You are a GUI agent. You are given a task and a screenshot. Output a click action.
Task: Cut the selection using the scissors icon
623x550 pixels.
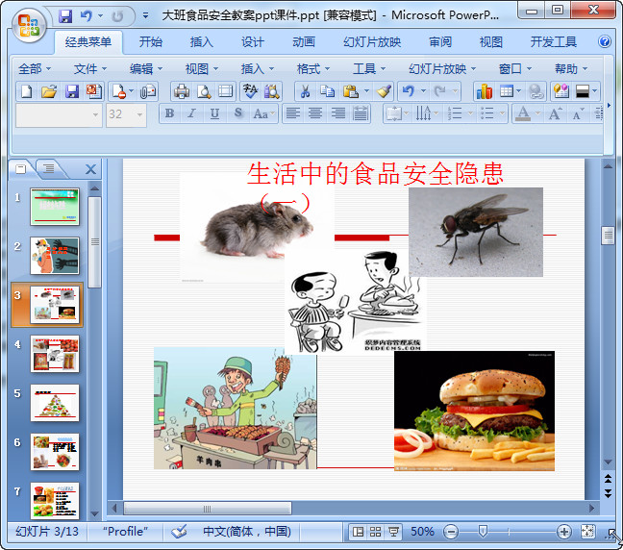[305, 91]
